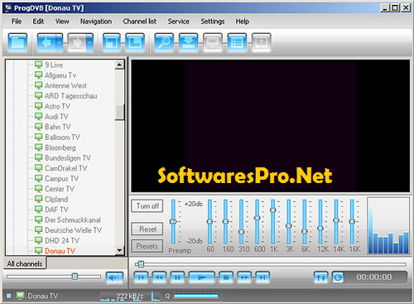Click the pause button

[177, 277]
